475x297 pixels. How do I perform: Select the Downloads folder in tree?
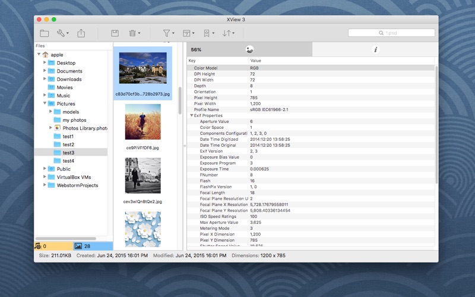point(69,79)
